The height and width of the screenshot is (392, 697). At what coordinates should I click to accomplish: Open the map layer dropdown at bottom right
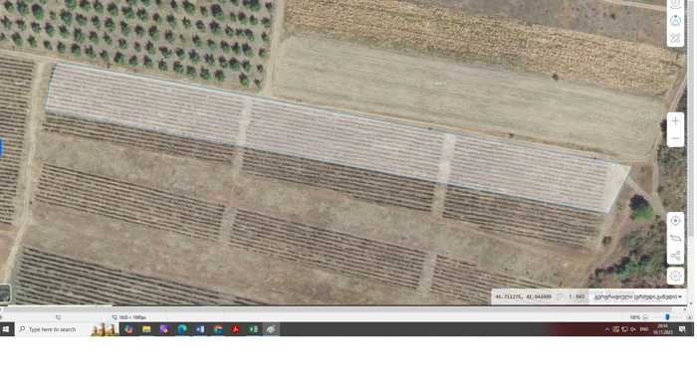tap(637, 296)
